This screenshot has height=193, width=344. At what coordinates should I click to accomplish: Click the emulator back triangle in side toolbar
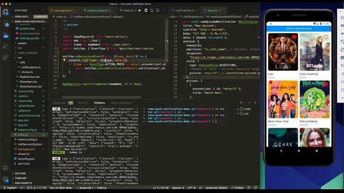[x=342, y=74]
